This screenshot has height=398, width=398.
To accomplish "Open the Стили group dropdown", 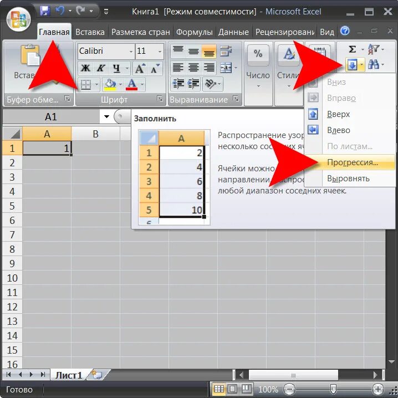I will (x=289, y=86).
